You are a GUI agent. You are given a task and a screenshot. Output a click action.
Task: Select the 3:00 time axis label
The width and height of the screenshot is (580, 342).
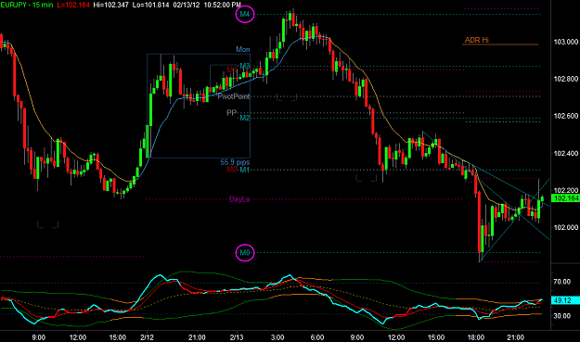[277, 337]
